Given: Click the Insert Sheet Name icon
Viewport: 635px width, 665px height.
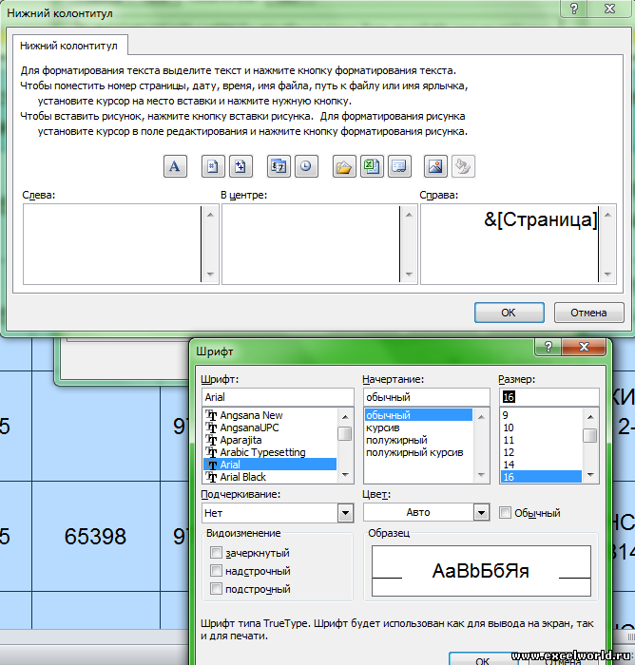Looking at the screenshot, I should coord(397,166).
